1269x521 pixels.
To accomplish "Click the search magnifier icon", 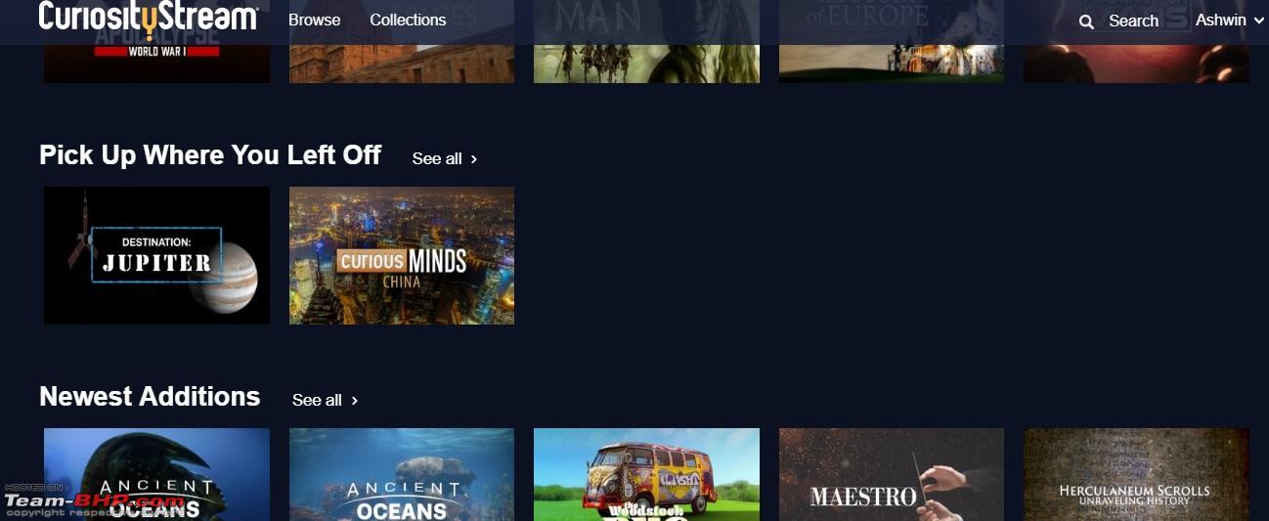I will [x=1086, y=22].
